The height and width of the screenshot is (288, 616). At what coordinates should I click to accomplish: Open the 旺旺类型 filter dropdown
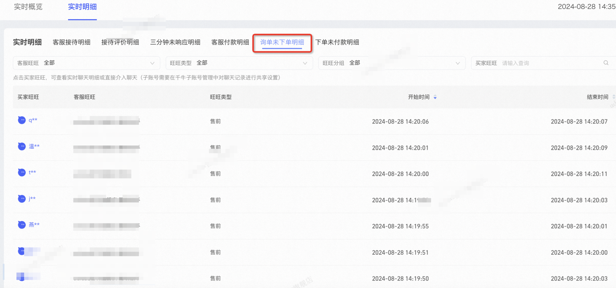pyautogui.click(x=239, y=63)
